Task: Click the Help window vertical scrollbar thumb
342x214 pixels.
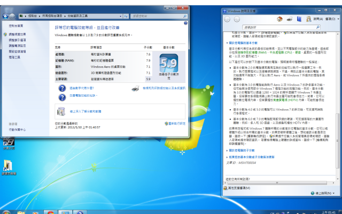Action: coord(338,141)
